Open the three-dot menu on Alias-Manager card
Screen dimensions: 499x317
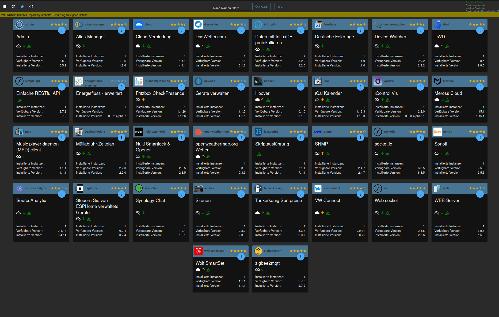[x=121, y=30]
